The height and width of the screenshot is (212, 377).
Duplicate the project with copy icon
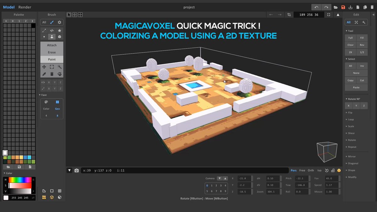click(365, 7)
